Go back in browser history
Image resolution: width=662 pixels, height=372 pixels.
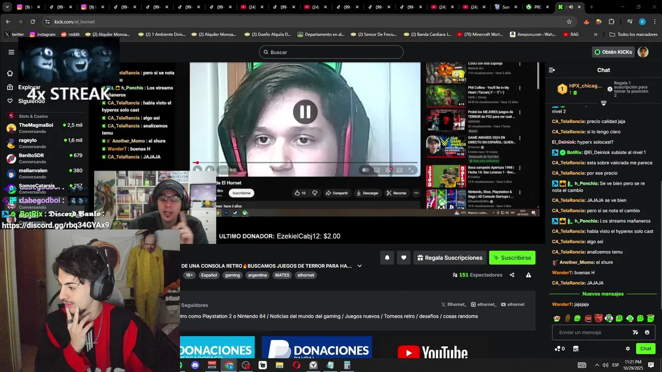pos(8,22)
